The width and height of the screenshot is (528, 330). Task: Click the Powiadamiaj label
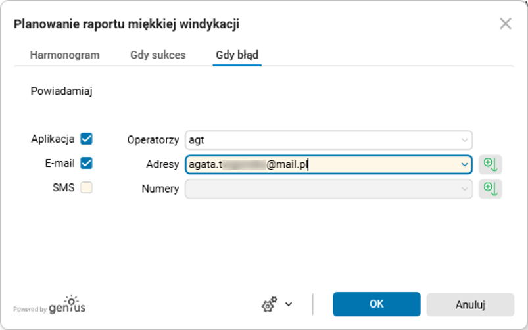tap(62, 91)
